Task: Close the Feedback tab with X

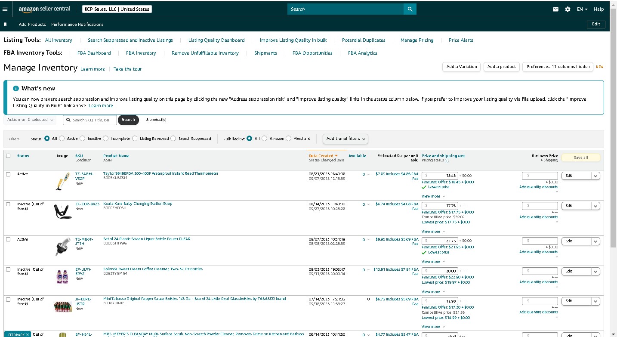Action: pos(28,334)
